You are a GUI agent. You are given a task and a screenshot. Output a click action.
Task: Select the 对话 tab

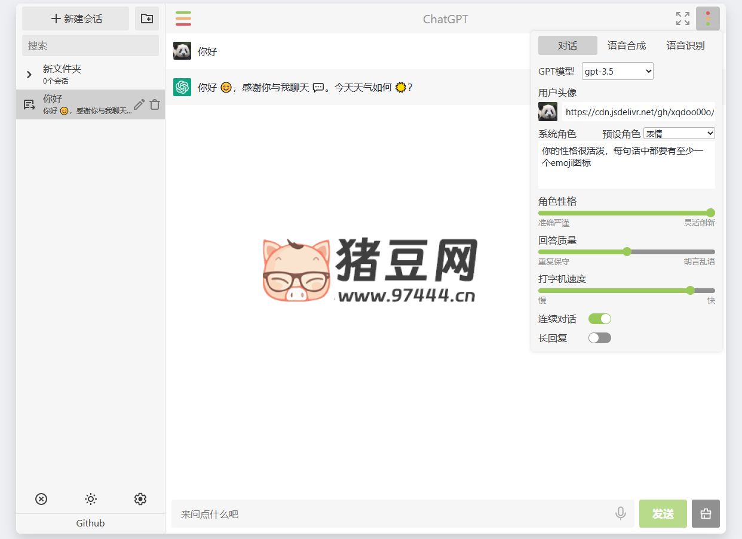(568, 45)
